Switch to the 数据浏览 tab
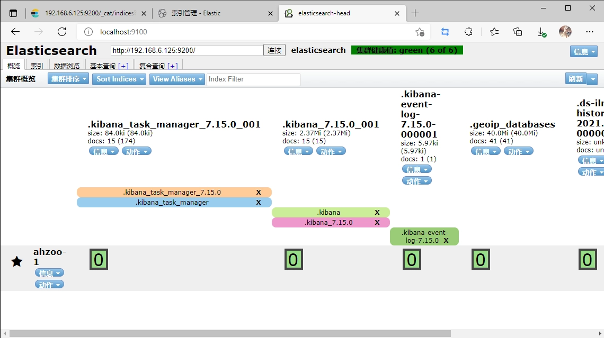604x338 pixels. tap(67, 66)
